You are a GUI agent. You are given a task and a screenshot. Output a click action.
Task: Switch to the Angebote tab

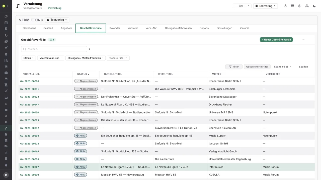pos(66,28)
